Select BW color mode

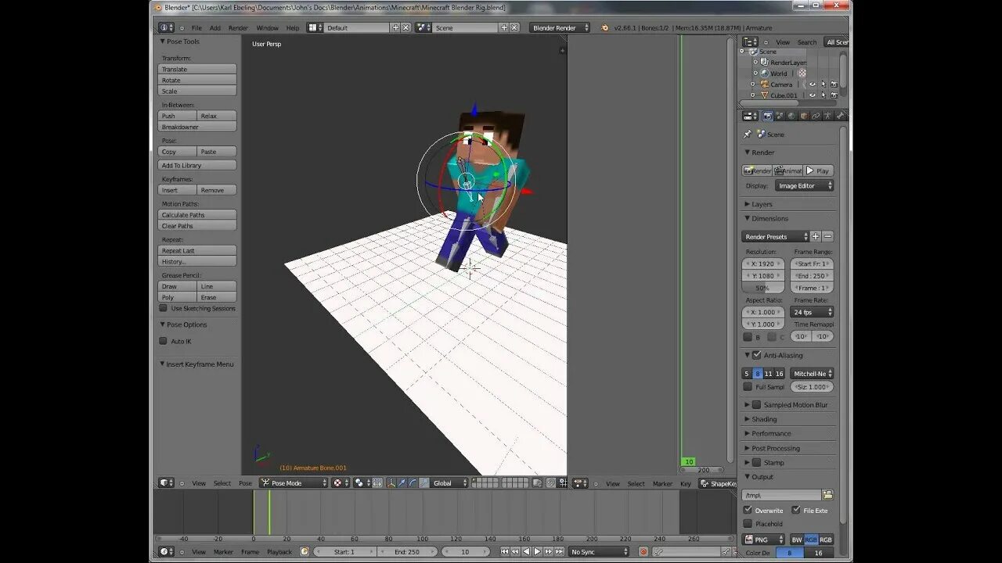[797, 540]
